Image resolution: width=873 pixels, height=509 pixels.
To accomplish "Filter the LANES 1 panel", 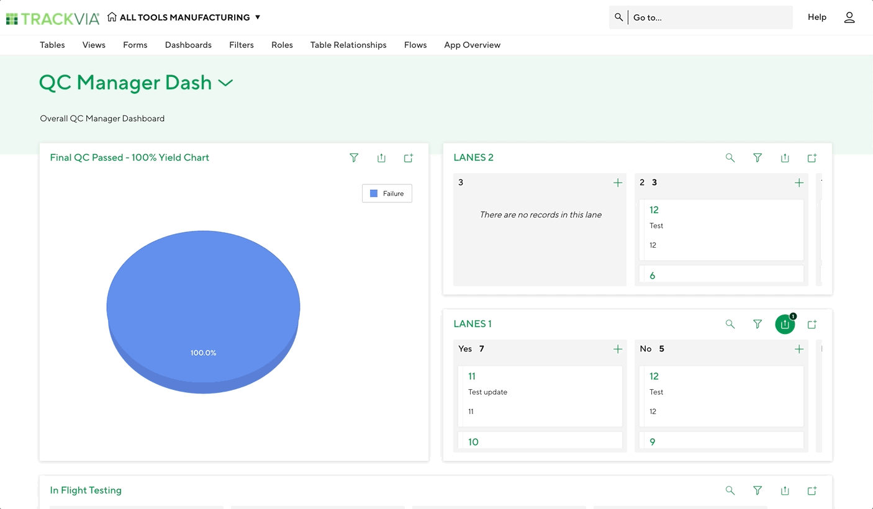I will point(758,324).
